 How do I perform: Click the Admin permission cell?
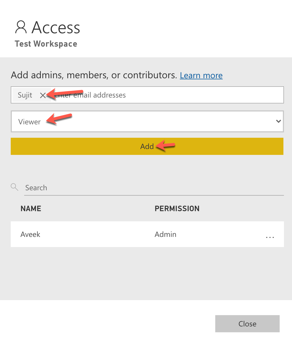(x=165, y=234)
